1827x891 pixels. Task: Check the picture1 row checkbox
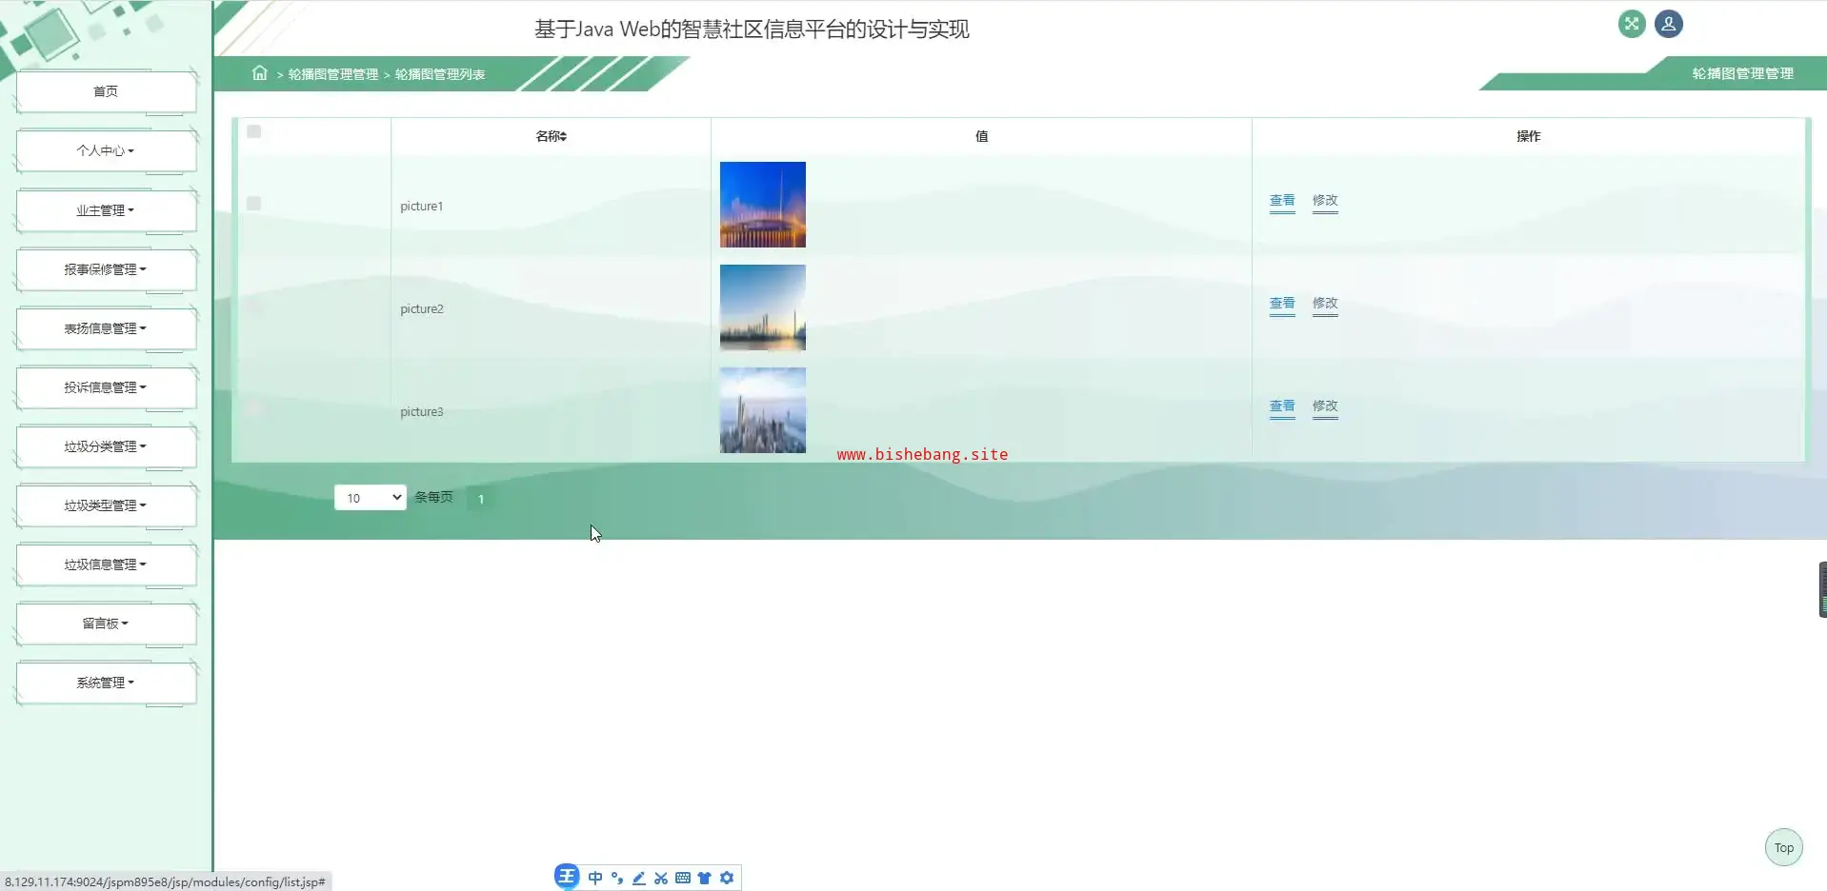pos(254,204)
